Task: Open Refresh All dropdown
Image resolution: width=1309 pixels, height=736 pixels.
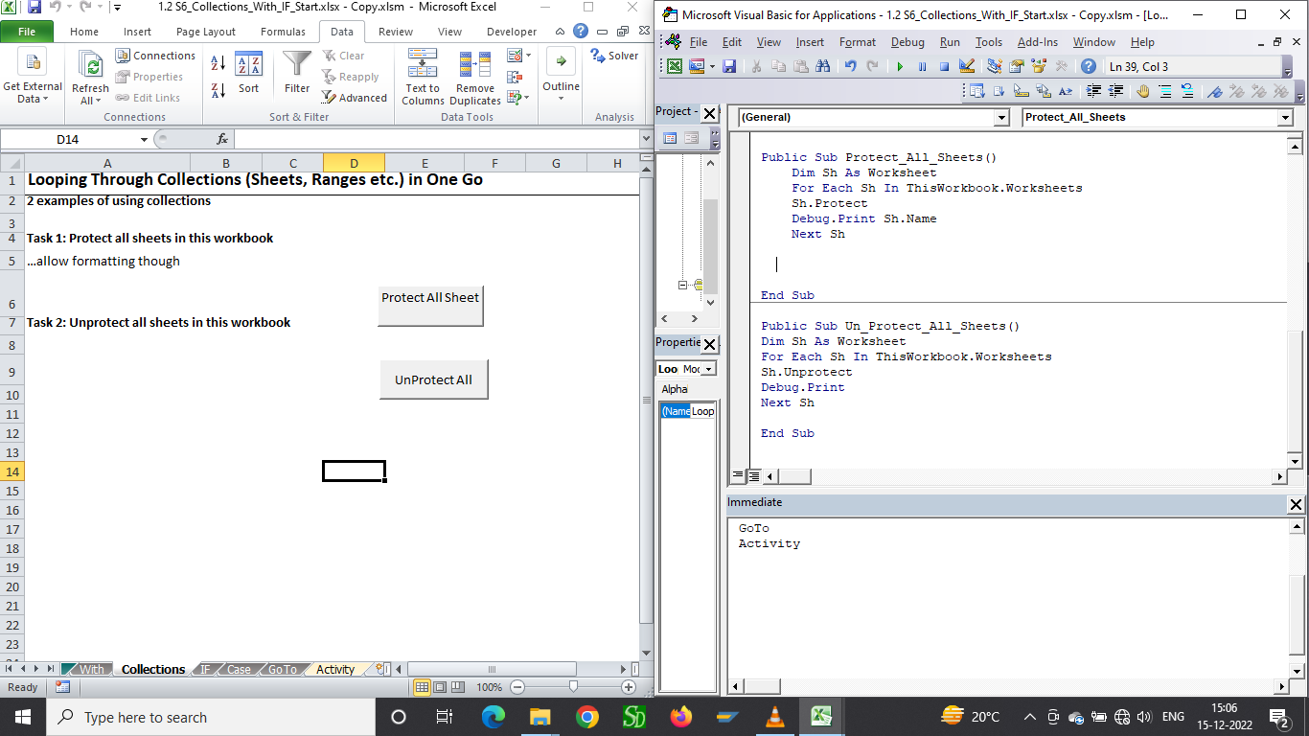Action: pyautogui.click(x=90, y=78)
